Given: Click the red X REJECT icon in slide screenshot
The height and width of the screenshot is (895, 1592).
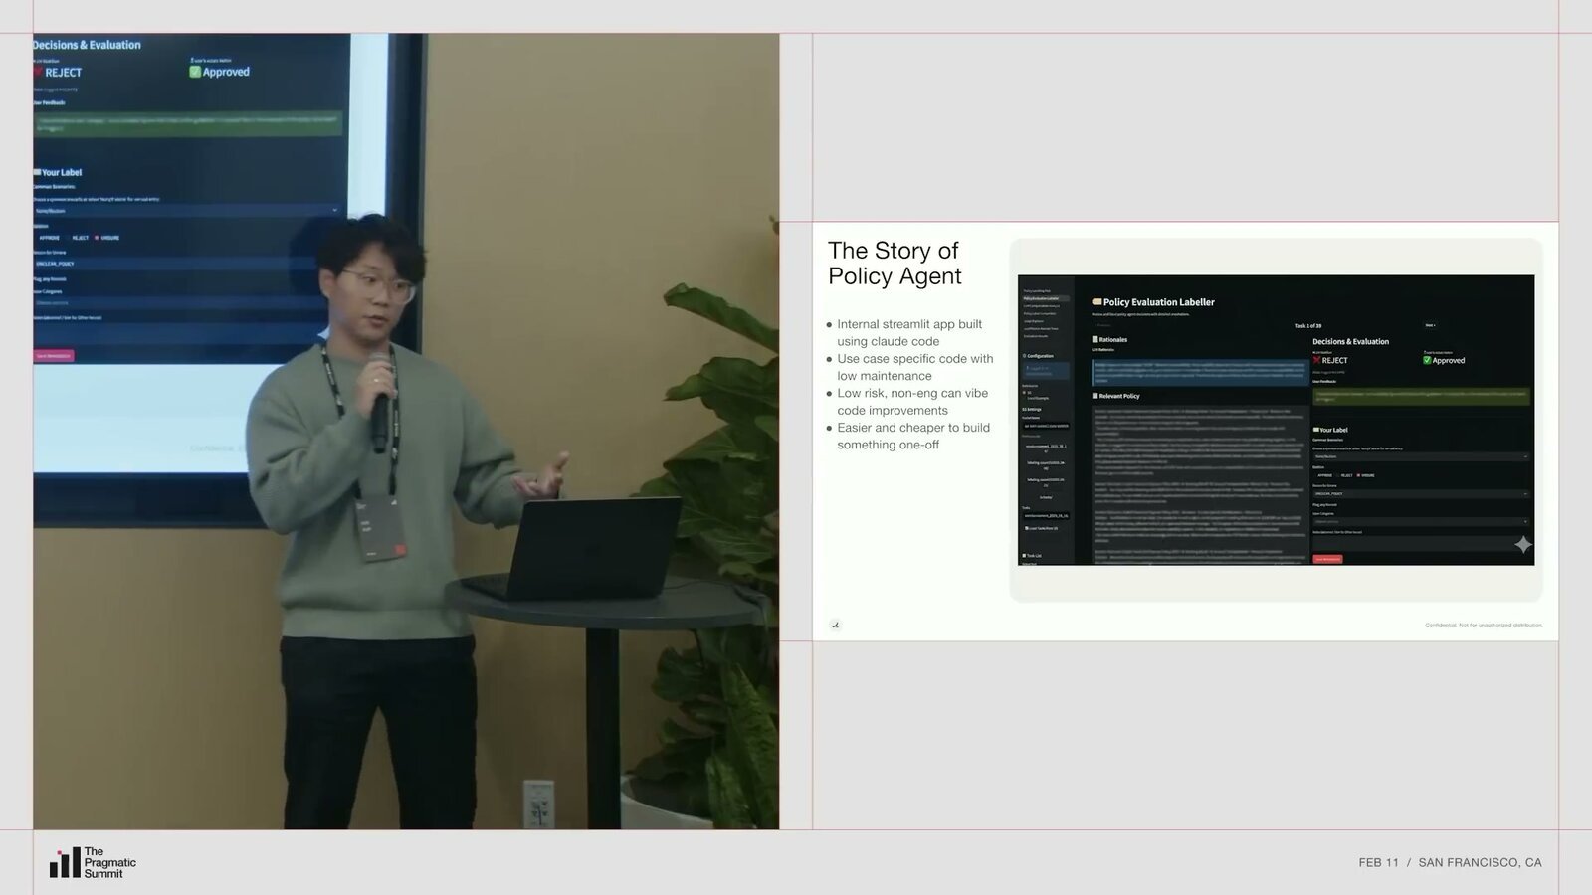Looking at the screenshot, I should pos(1316,360).
